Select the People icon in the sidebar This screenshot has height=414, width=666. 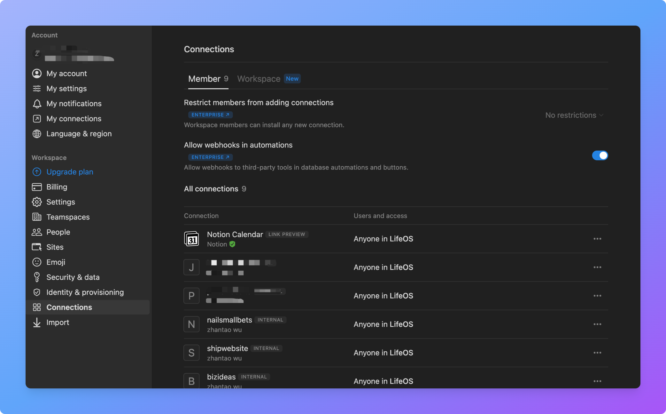37,232
